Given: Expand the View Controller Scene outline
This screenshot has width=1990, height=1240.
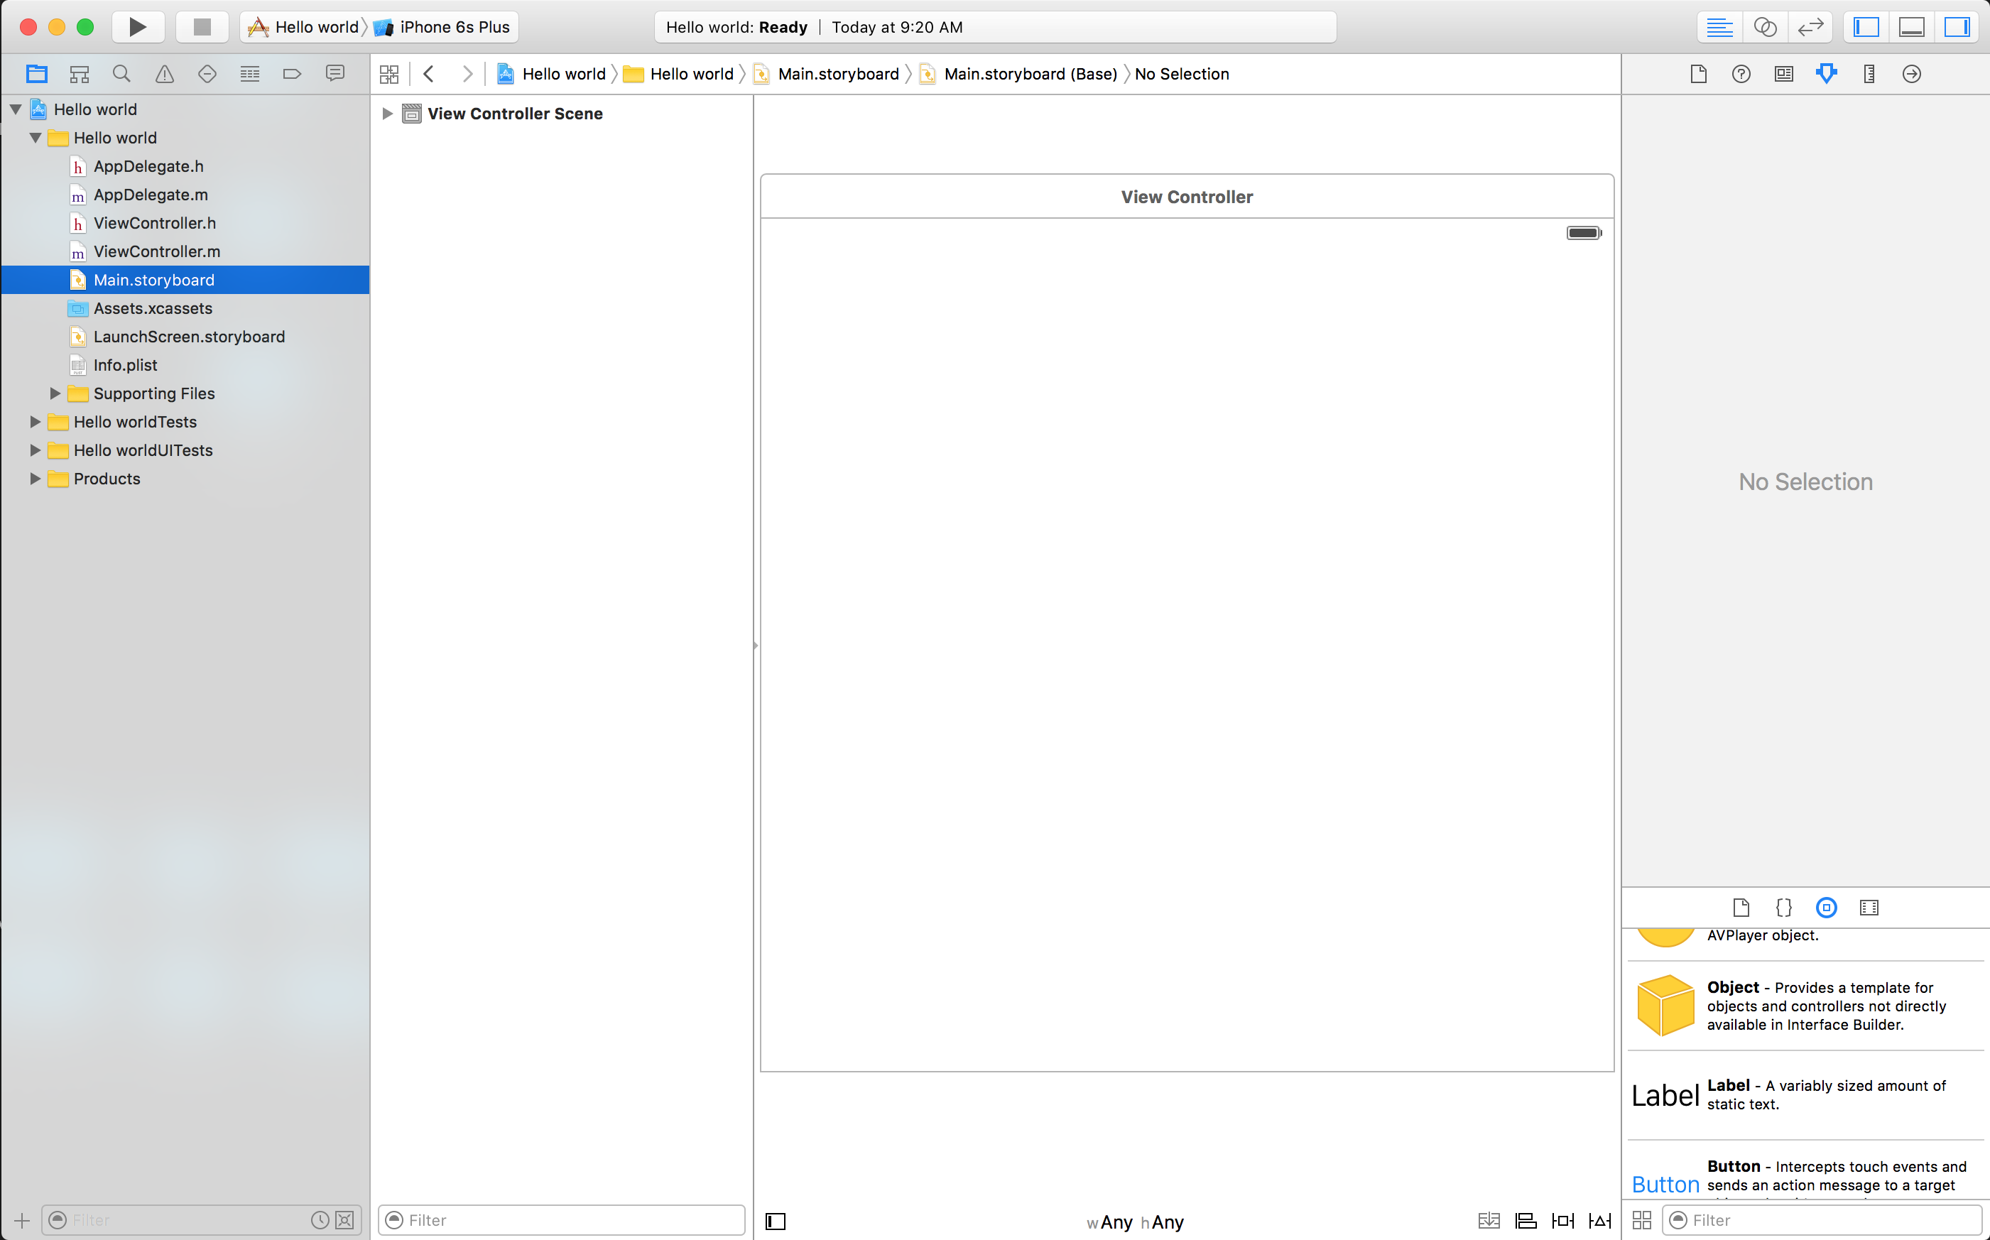Looking at the screenshot, I should [x=387, y=114].
